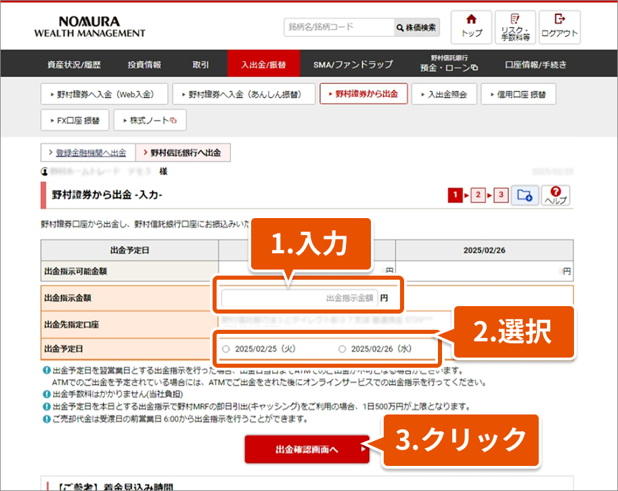This screenshot has height=491, width=618.
Task: Click the step 2 indicator box
Action: point(478,195)
